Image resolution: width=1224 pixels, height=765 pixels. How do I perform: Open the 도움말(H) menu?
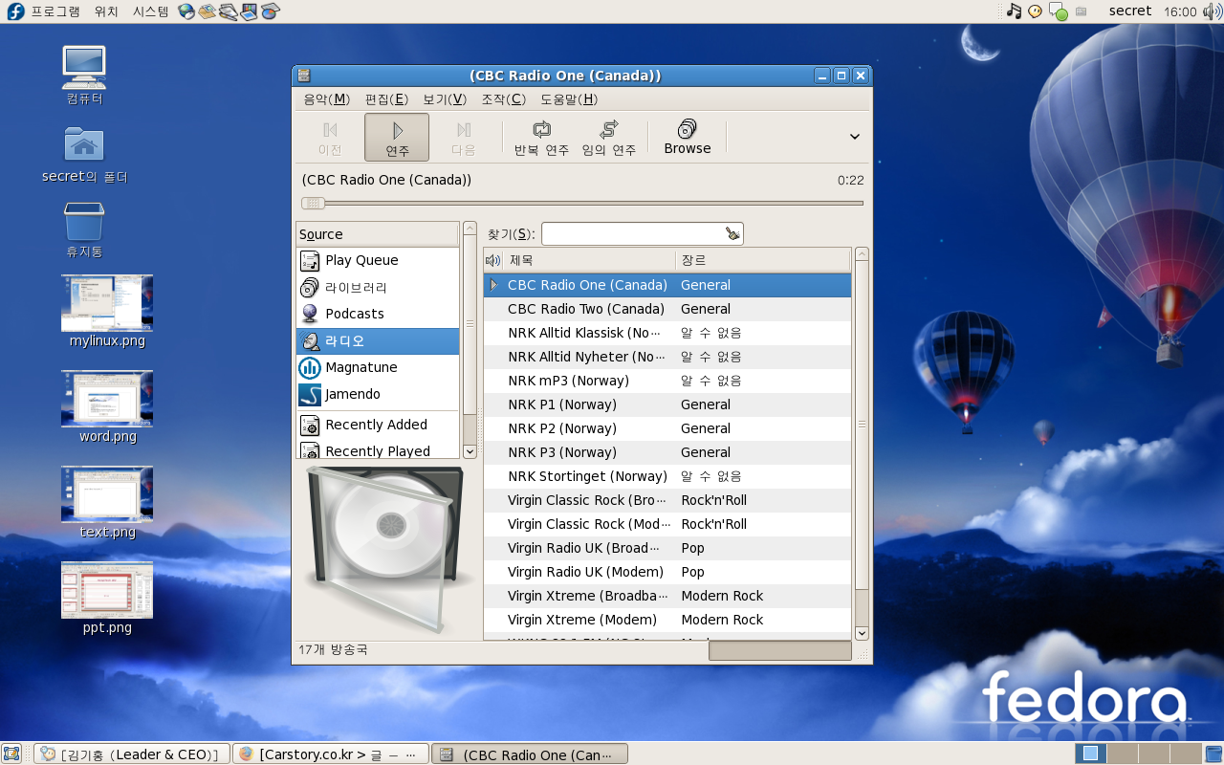569,99
